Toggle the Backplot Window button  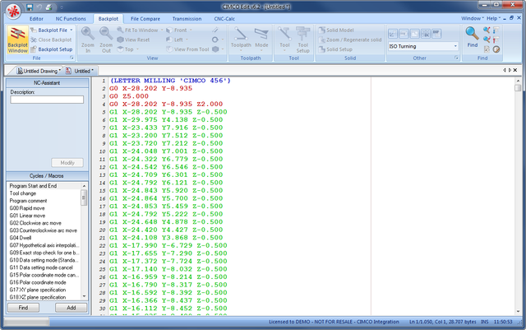18,40
